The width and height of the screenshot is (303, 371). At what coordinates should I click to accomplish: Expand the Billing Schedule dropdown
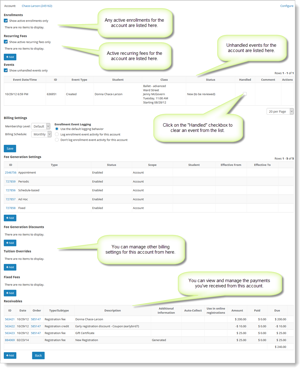41,134
